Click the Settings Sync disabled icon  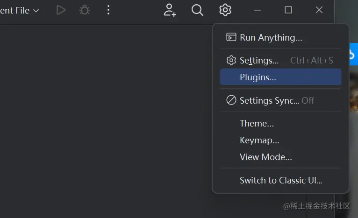coord(231,100)
